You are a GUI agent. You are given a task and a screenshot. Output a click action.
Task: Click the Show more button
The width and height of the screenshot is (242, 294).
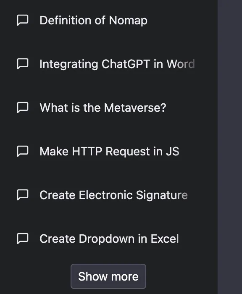click(108, 276)
